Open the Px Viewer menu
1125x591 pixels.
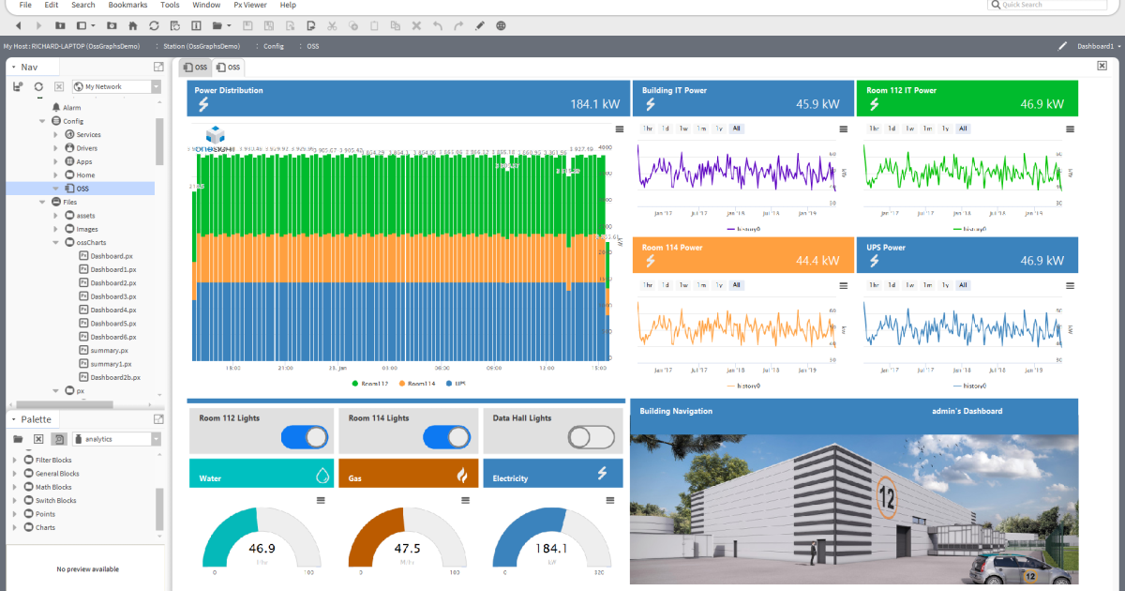pyautogui.click(x=249, y=5)
